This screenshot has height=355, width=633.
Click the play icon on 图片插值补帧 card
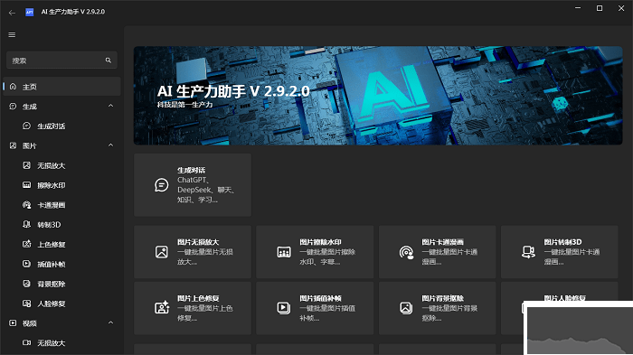(284, 308)
